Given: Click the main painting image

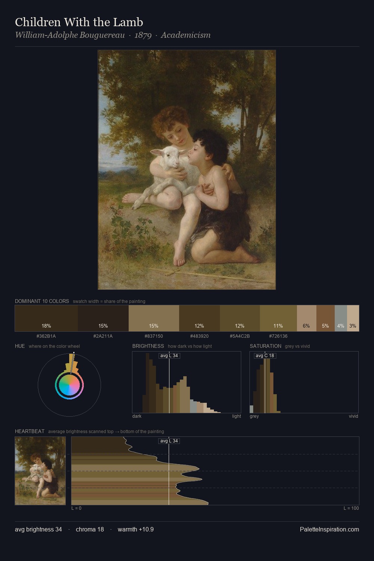Looking at the screenshot, I should tap(187, 170).
